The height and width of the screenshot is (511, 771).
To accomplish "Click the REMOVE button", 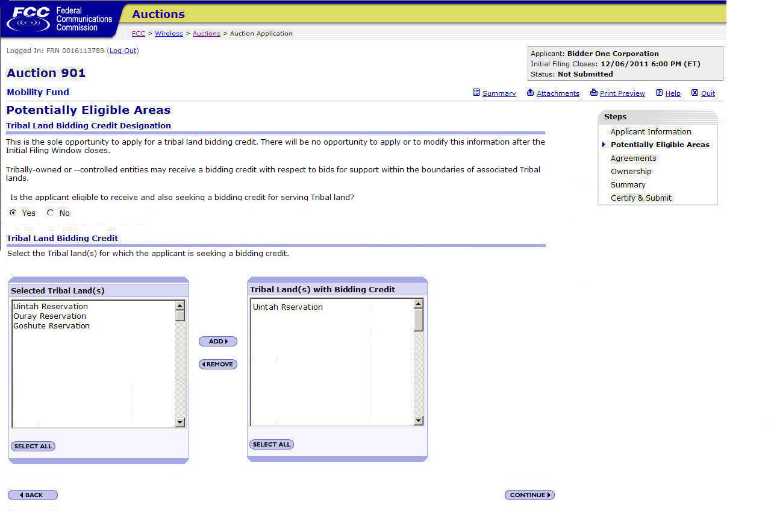I will tap(218, 365).
